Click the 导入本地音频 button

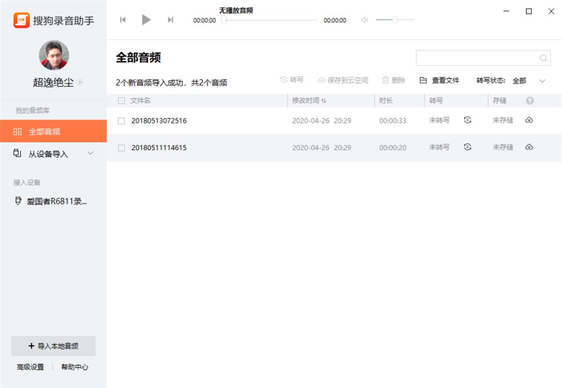54,346
